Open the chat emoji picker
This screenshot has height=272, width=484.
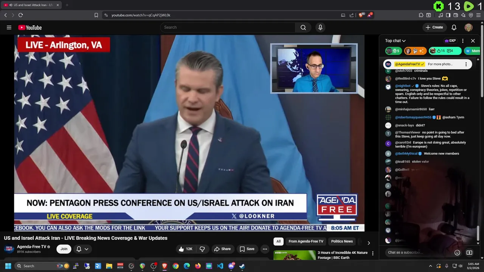457,252
